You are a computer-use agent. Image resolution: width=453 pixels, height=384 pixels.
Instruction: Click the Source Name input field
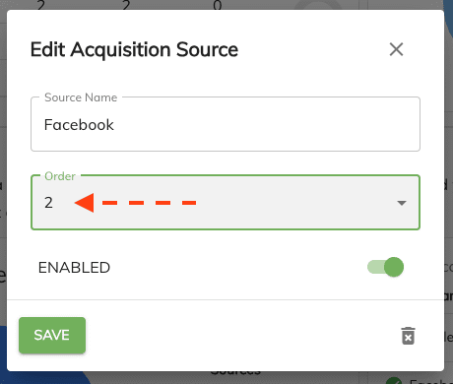coord(226,124)
